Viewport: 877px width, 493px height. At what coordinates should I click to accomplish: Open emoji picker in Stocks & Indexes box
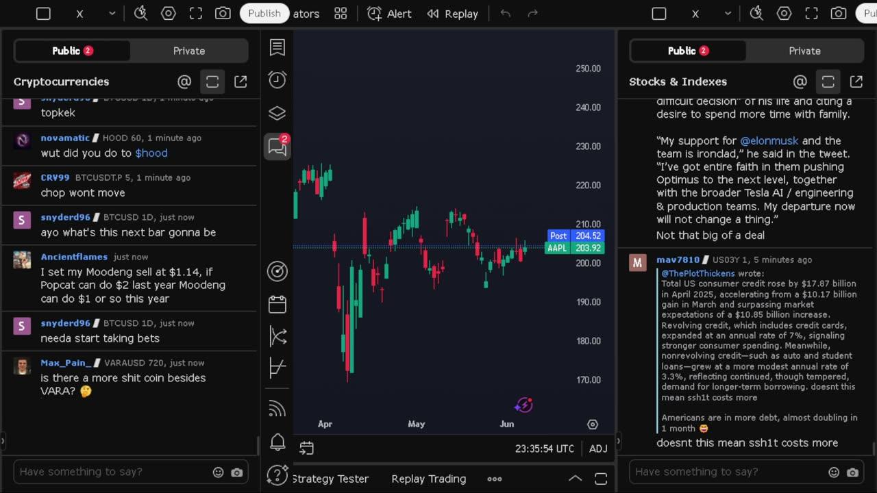pyautogui.click(x=834, y=472)
